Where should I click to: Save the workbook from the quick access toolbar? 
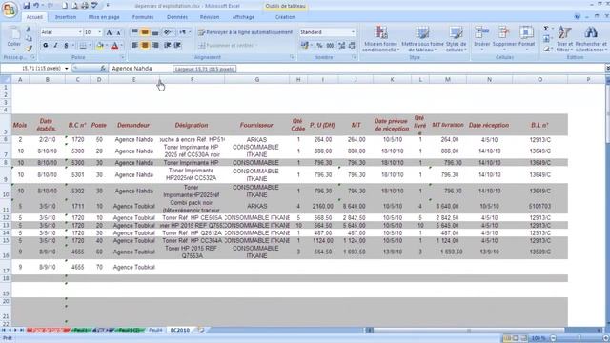(27, 6)
